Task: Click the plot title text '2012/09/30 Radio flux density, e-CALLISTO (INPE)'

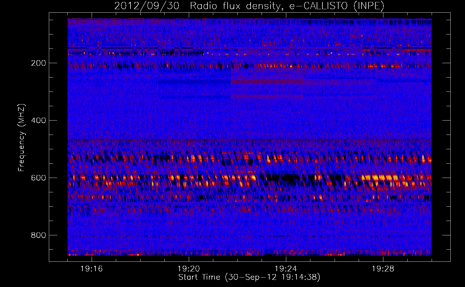Action: coord(249,6)
